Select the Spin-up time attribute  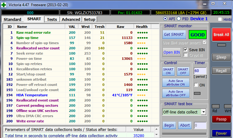[x=81, y=38]
